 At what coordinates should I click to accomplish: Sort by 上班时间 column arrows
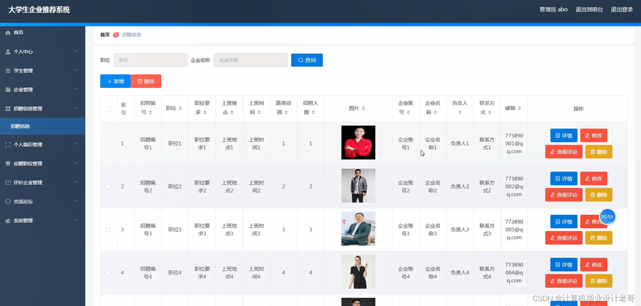259,112
